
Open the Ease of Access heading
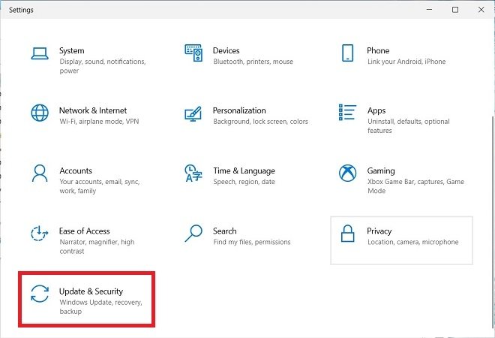(84, 231)
